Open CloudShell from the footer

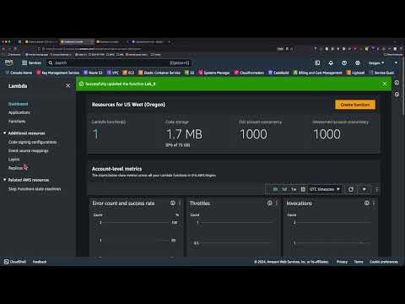coord(15,262)
